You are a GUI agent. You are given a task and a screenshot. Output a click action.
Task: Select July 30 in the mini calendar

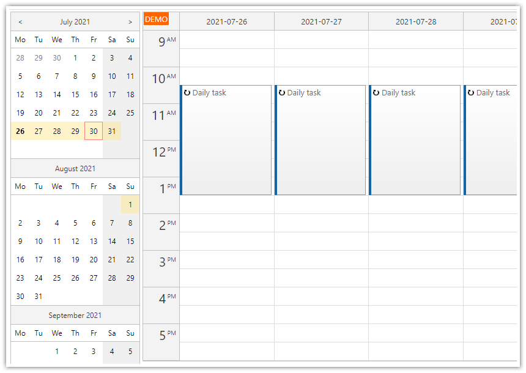coord(94,131)
